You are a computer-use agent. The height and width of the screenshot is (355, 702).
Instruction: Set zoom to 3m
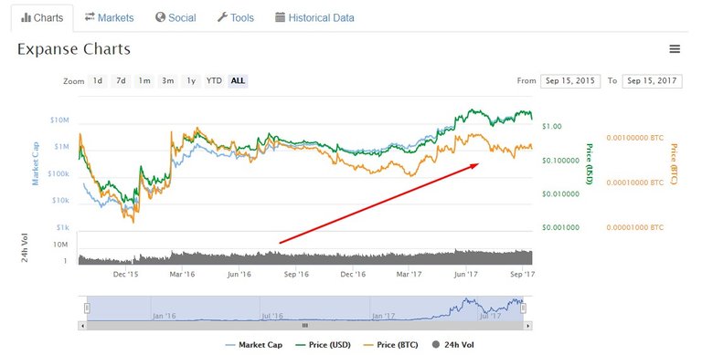pos(168,81)
